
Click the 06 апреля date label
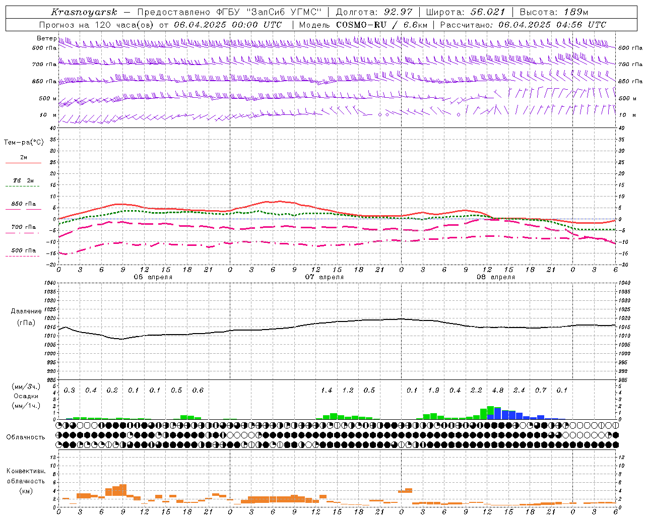coord(153,277)
